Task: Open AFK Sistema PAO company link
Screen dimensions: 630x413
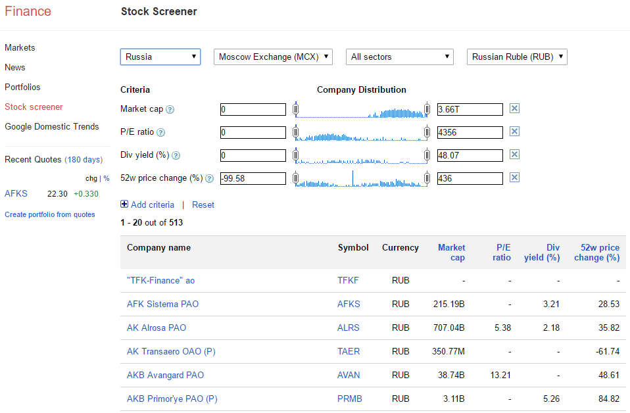Action: (x=162, y=304)
